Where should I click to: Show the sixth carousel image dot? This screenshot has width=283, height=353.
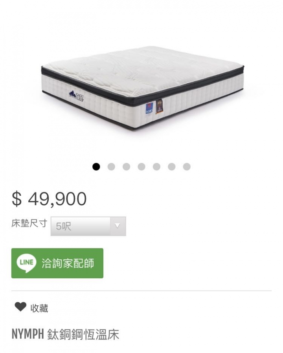point(171,167)
